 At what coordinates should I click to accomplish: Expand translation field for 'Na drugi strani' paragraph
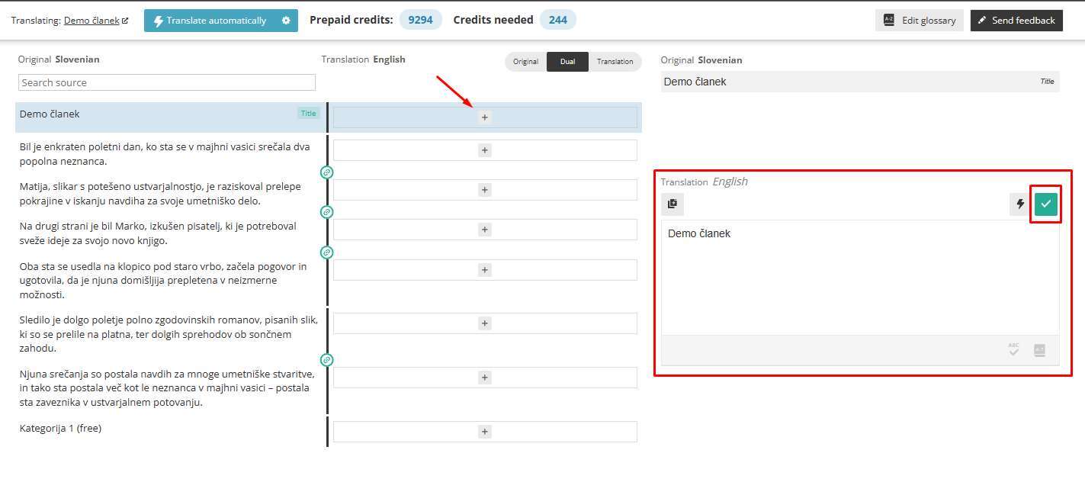(484, 230)
